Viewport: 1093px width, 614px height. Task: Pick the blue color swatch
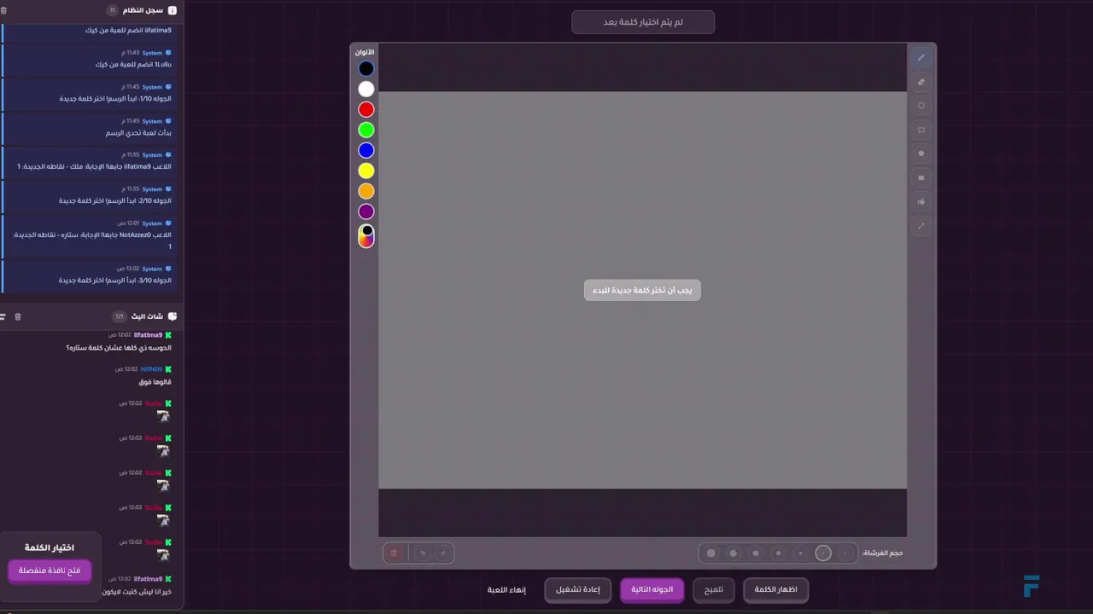coord(366,150)
